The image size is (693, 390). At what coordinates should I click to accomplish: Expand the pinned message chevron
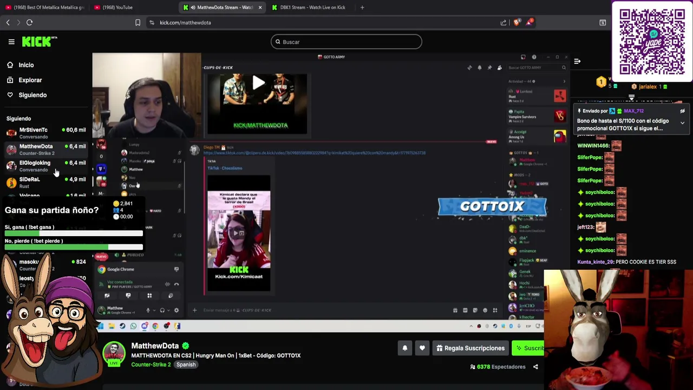pos(682,123)
